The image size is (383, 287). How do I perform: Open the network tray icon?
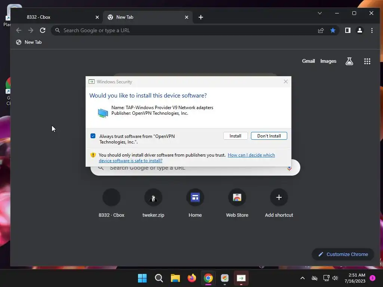[326, 278]
